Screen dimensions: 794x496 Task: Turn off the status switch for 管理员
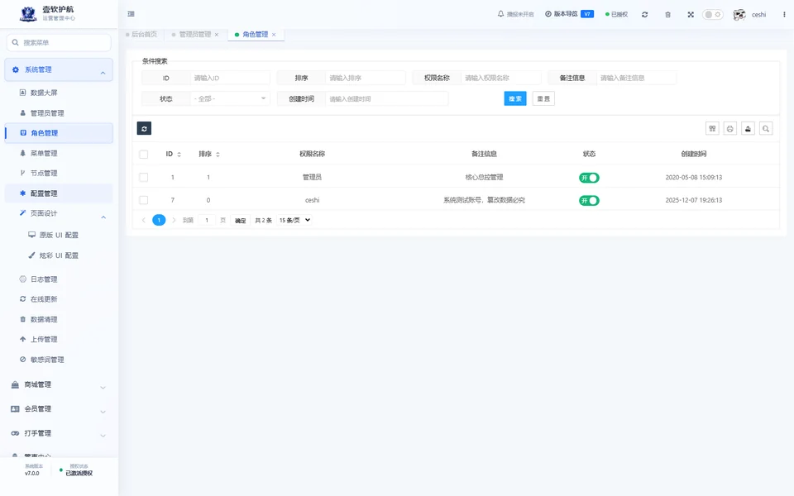[589, 178]
